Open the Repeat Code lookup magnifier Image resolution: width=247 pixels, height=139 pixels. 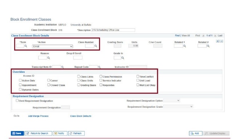pos(99,67)
